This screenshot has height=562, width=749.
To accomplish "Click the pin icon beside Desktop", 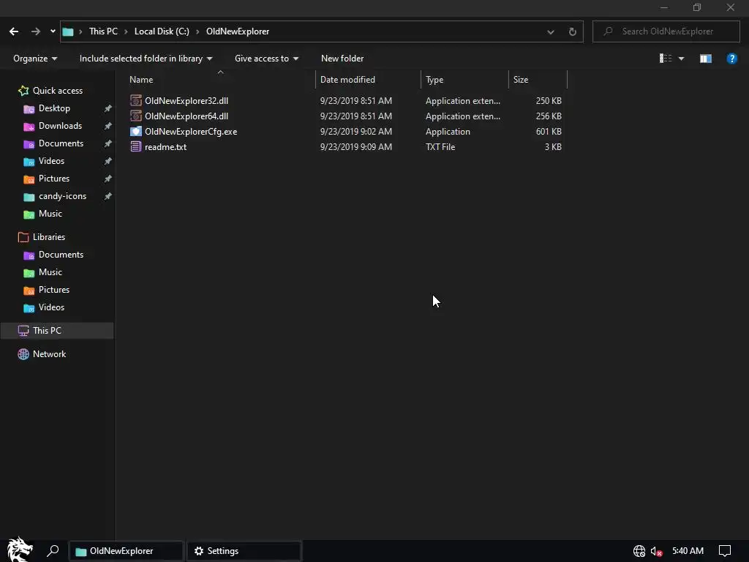I will point(108,108).
